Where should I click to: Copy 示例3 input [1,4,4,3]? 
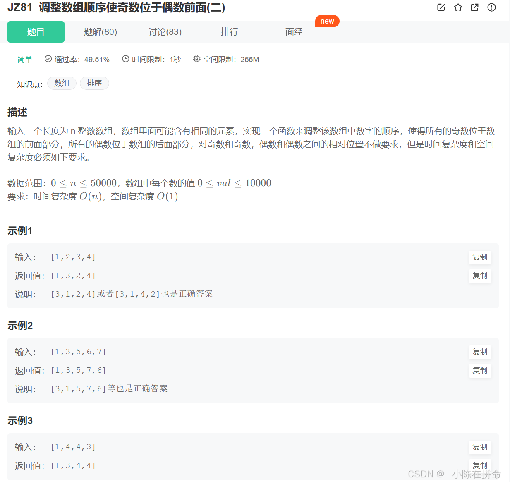[x=480, y=447]
